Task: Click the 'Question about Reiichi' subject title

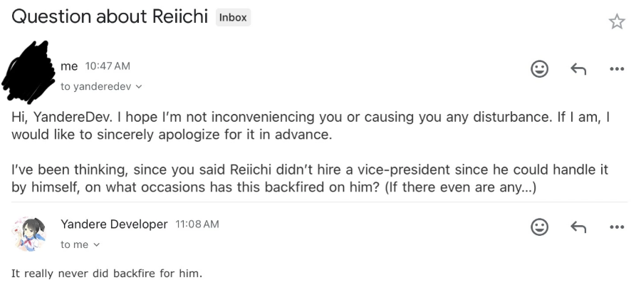Action: (x=110, y=16)
